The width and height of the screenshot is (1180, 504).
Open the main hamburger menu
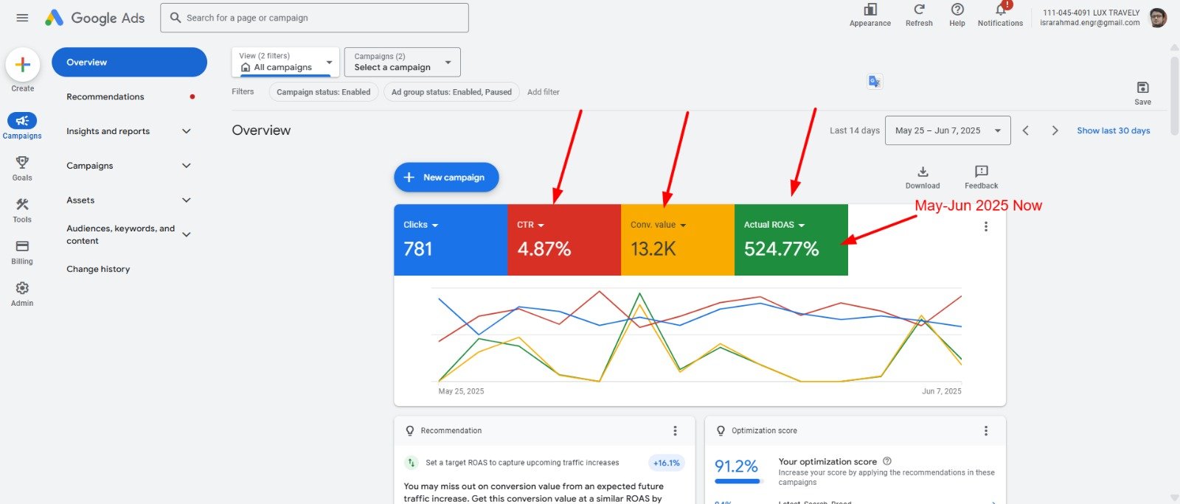point(22,18)
